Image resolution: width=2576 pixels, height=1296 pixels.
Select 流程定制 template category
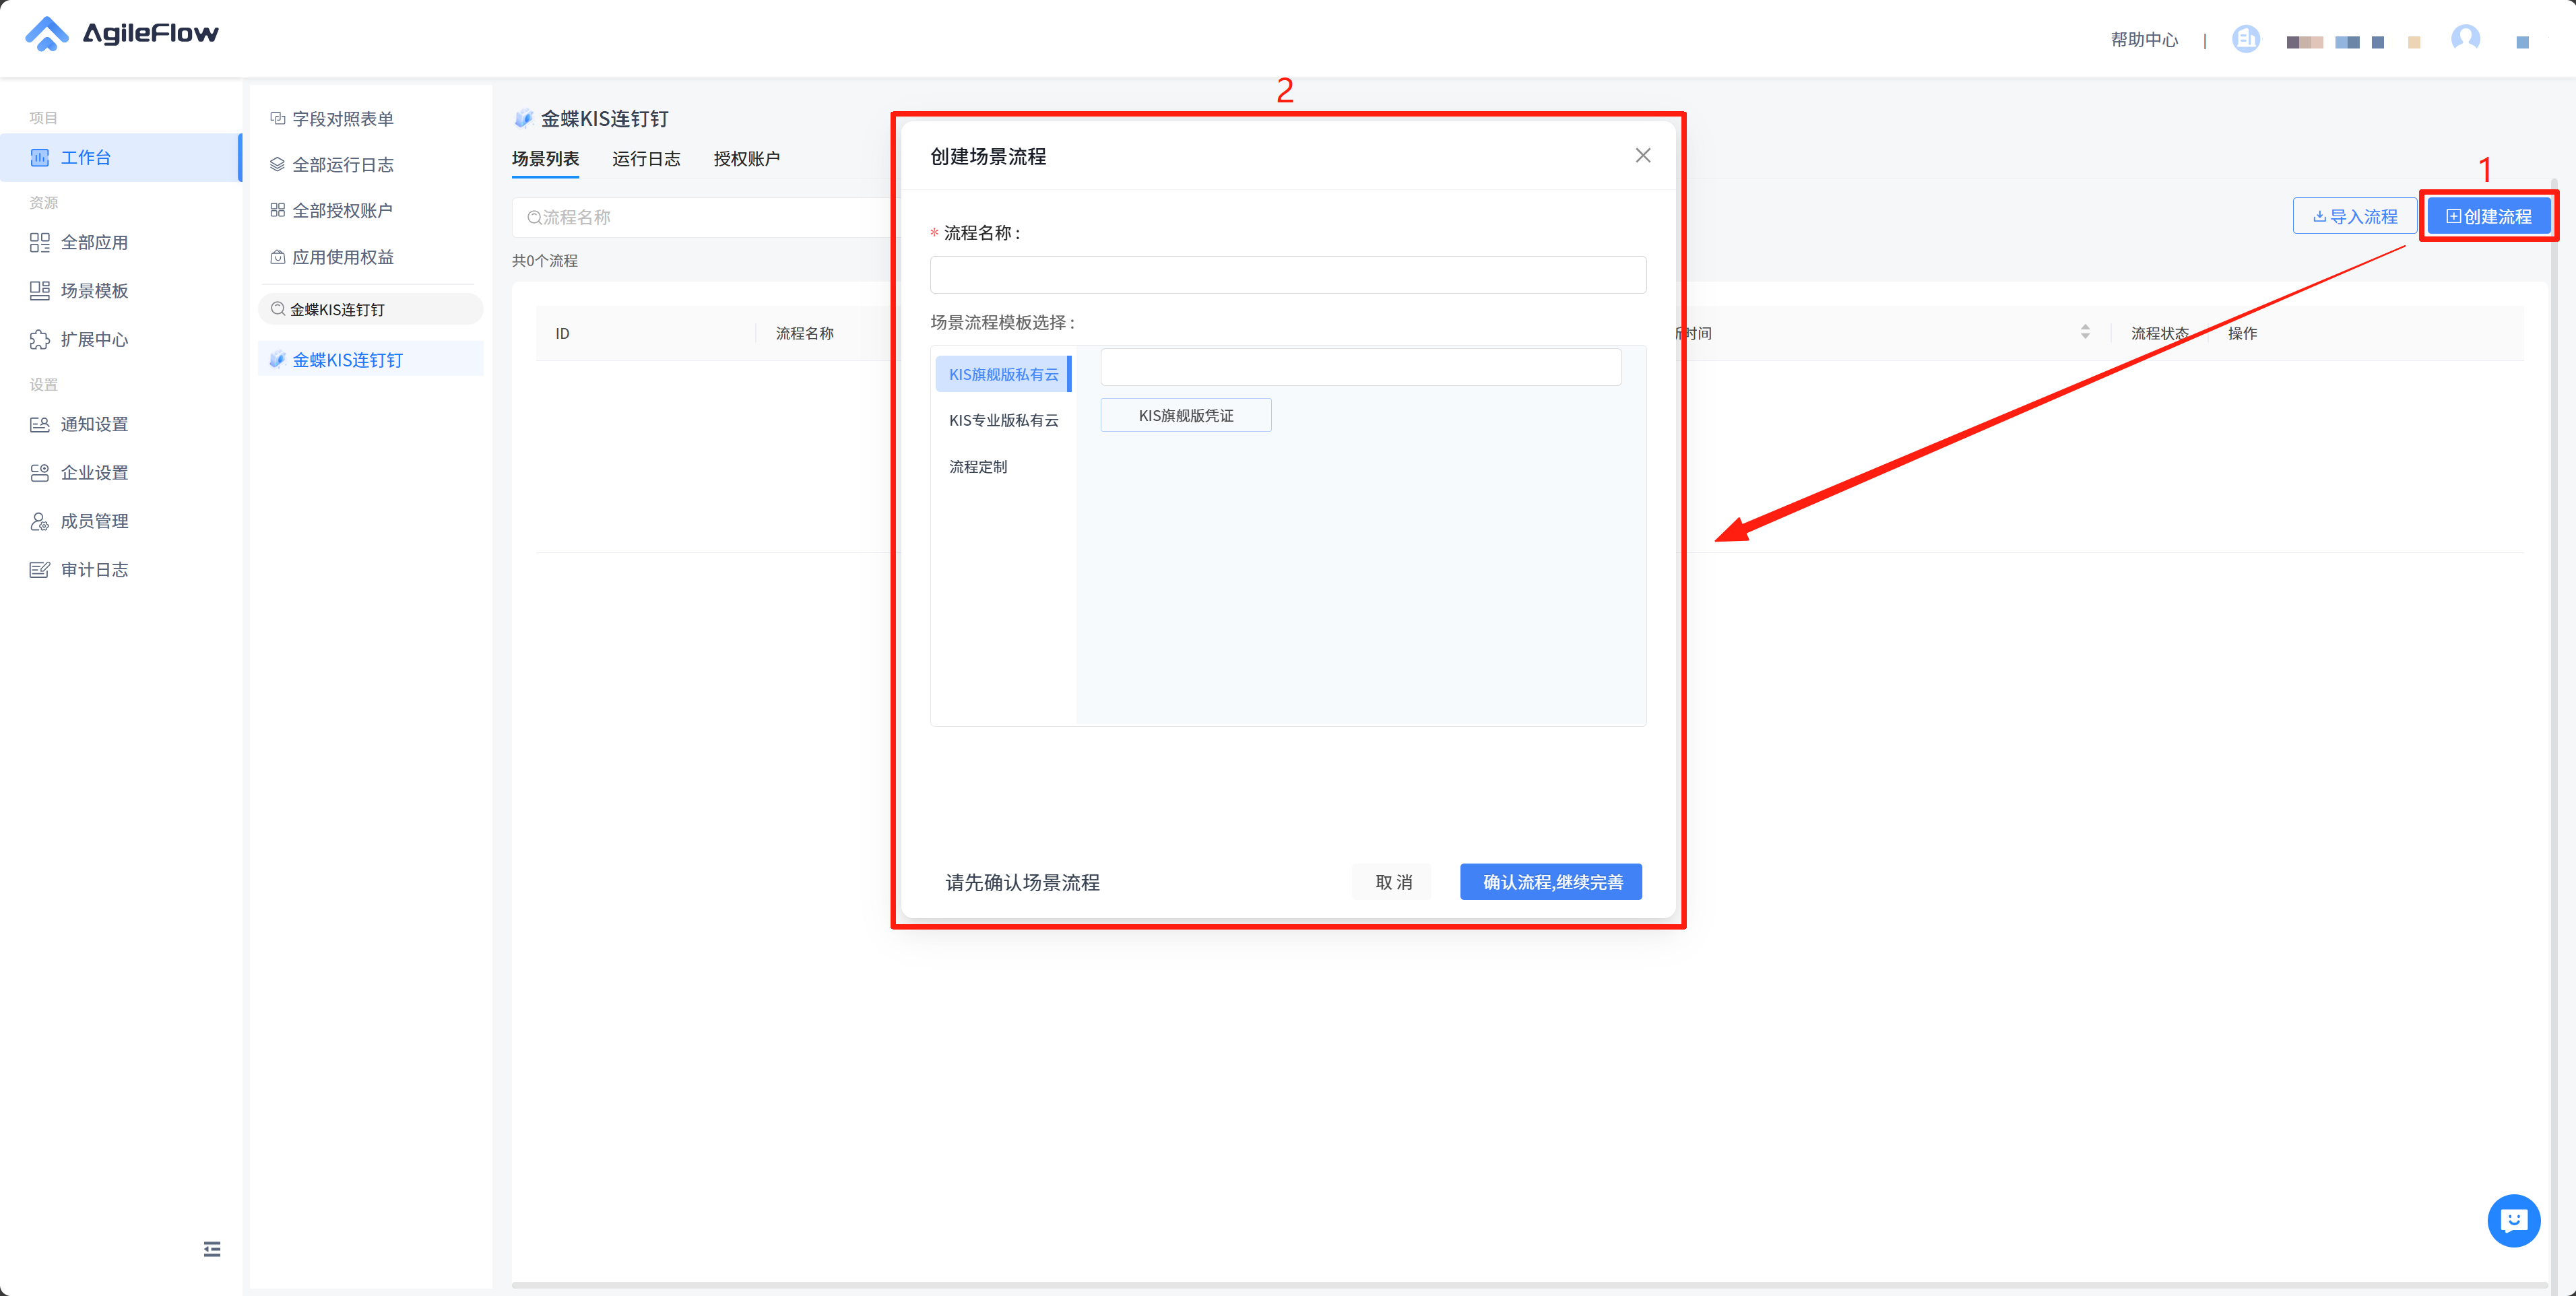click(978, 467)
